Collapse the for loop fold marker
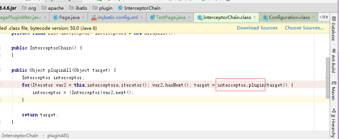This screenshot has width=339, height=139. pos(0,85)
